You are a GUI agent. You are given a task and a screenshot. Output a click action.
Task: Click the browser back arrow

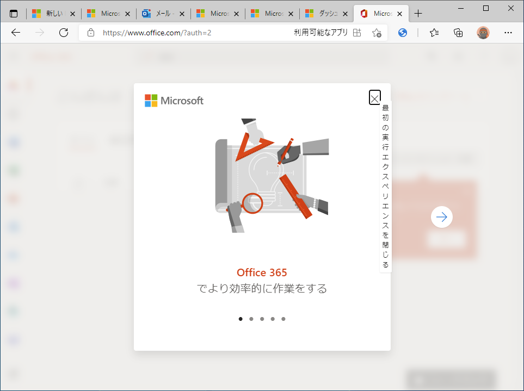pyautogui.click(x=16, y=33)
